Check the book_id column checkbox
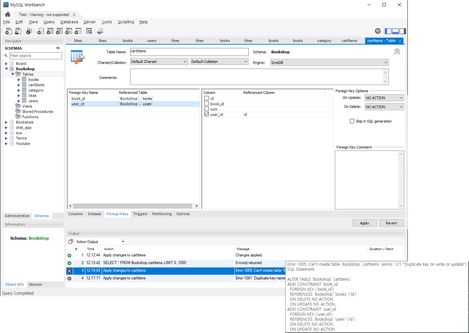 coord(207,104)
